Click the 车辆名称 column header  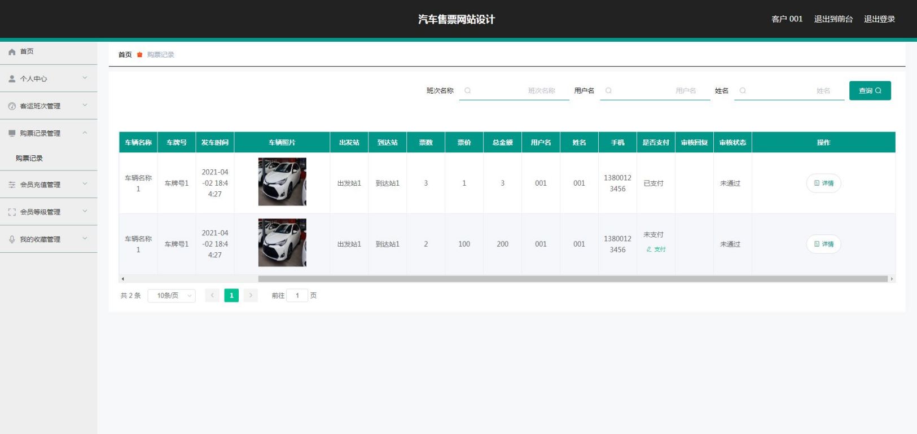(138, 142)
